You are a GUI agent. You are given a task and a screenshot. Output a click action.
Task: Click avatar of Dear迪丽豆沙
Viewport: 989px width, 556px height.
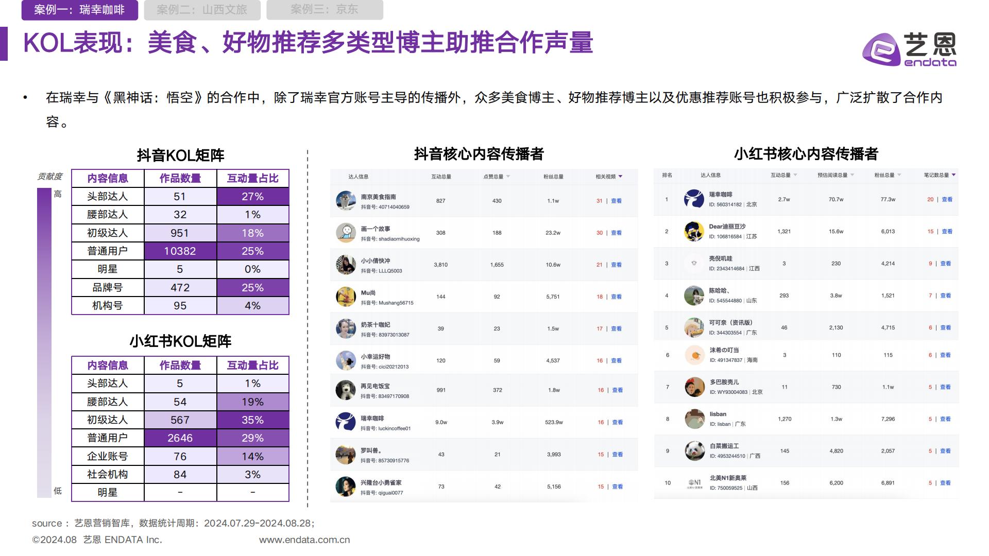coord(694,231)
